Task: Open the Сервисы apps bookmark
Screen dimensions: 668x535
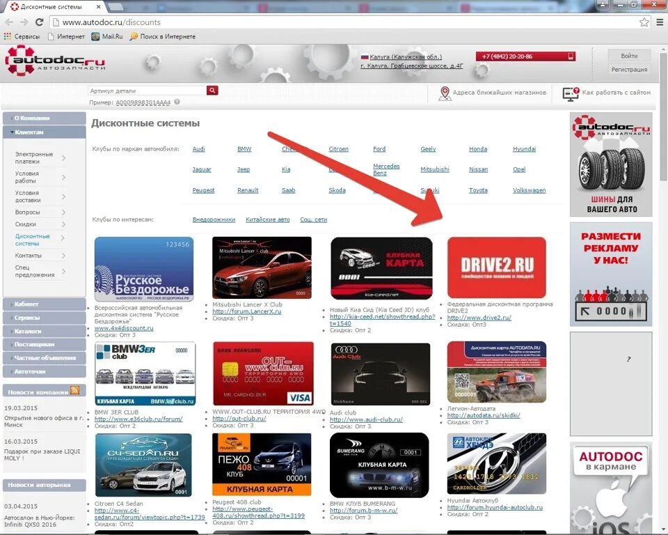Action: pos(22,37)
